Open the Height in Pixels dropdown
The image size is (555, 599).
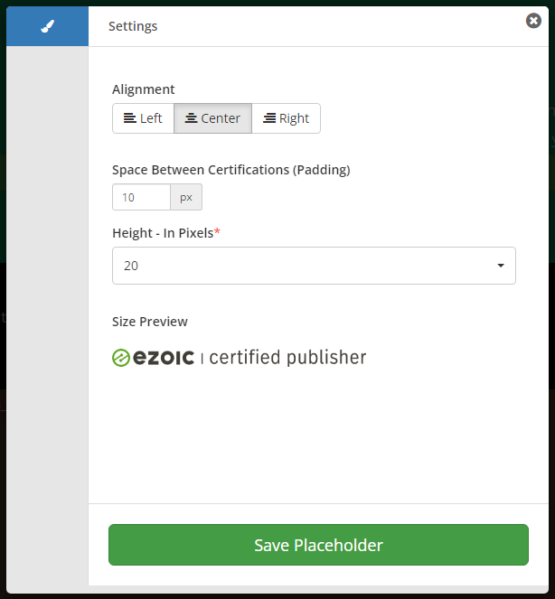[x=313, y=266]
